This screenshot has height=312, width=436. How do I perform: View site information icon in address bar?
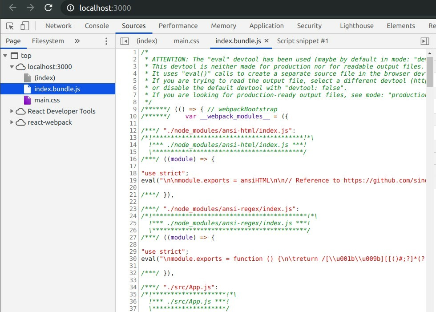point(70,8)
